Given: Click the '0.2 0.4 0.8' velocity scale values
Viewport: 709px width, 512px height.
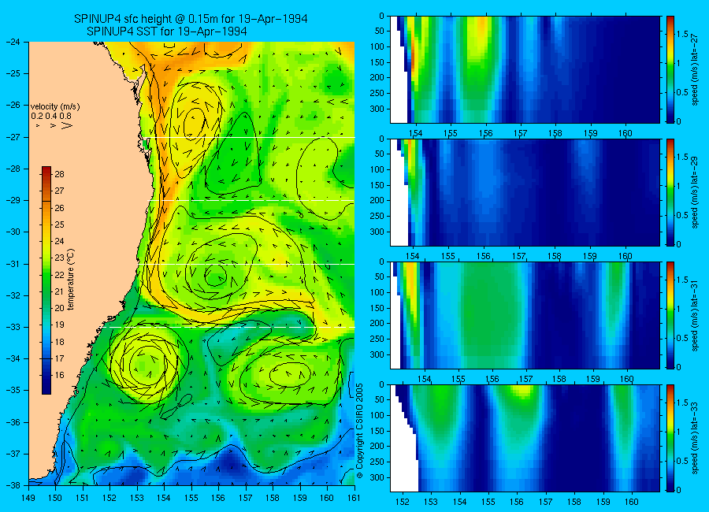Looking at the screenshot, I should pos(51,117).
